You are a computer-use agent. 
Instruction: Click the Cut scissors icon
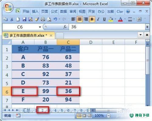tap(12, 19)
